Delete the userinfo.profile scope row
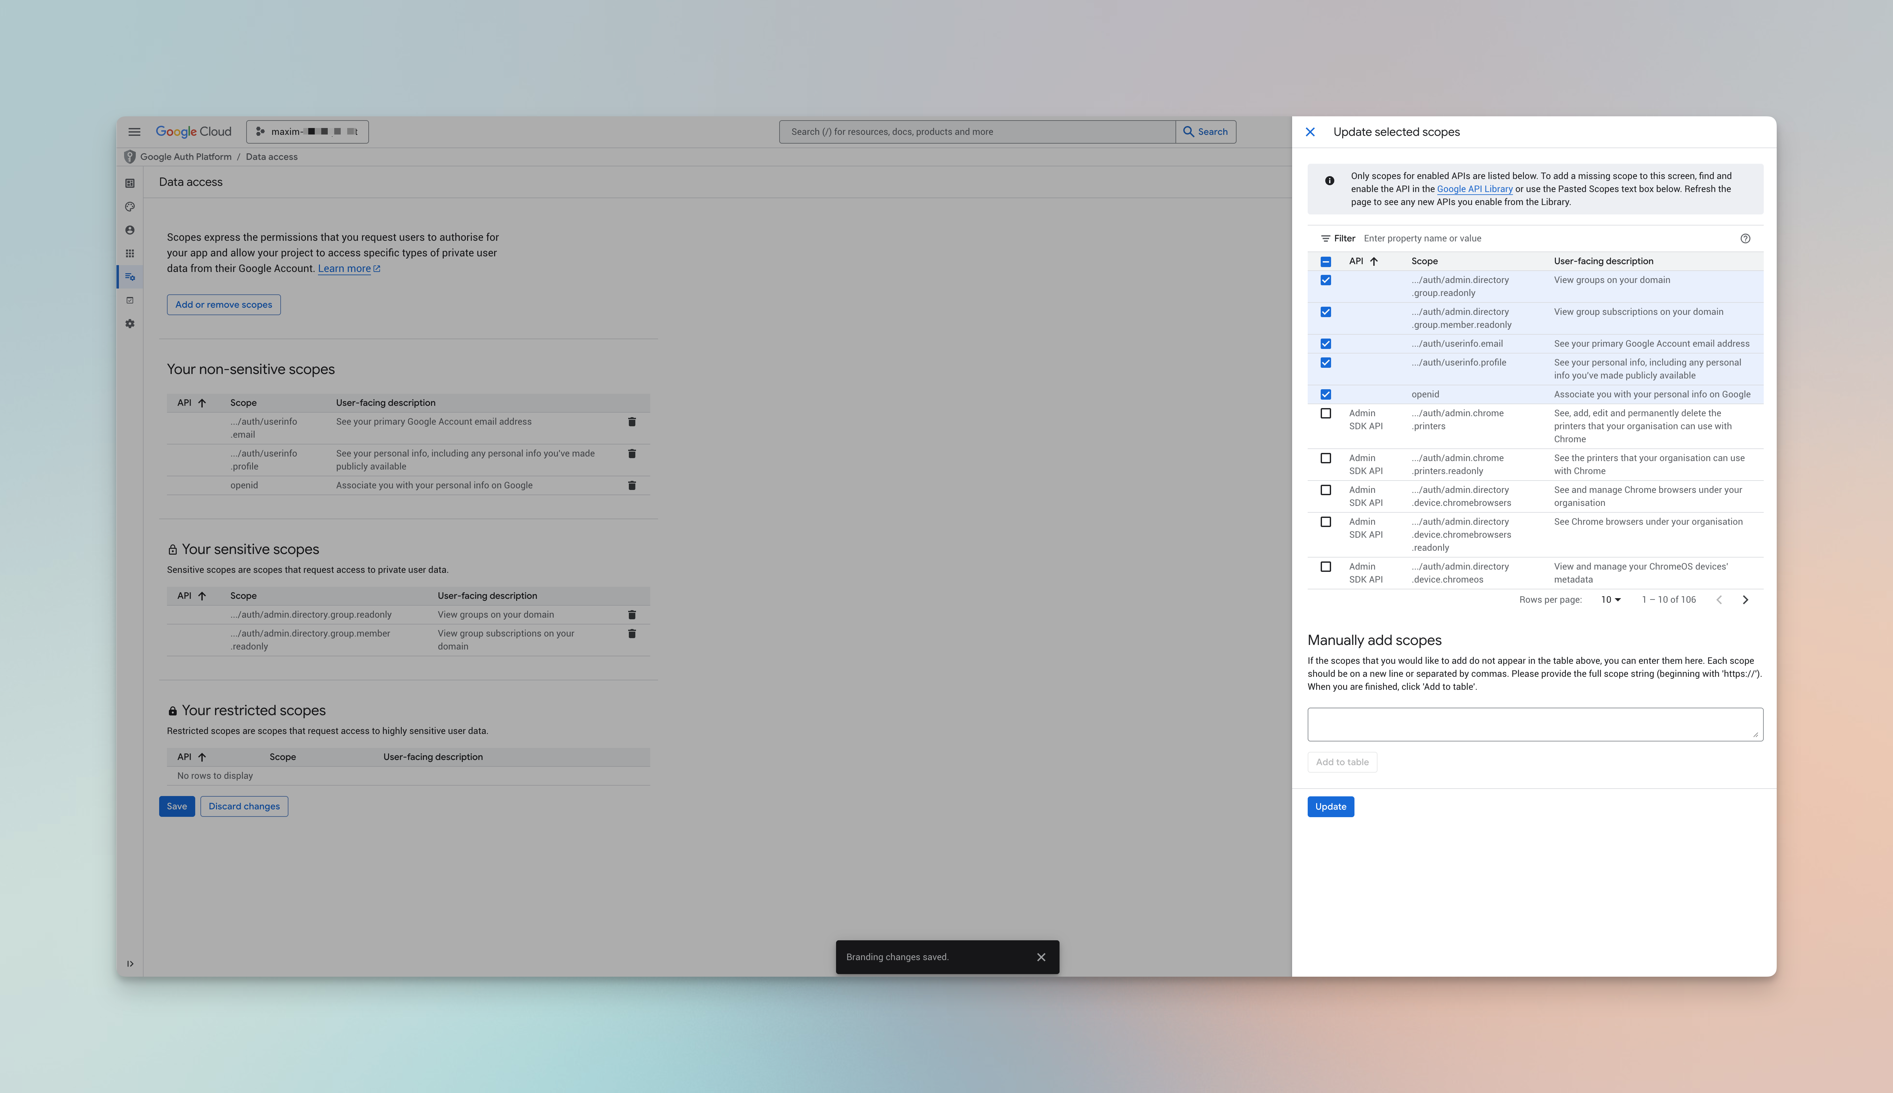 pyautogui.click(x=632, y=454)
